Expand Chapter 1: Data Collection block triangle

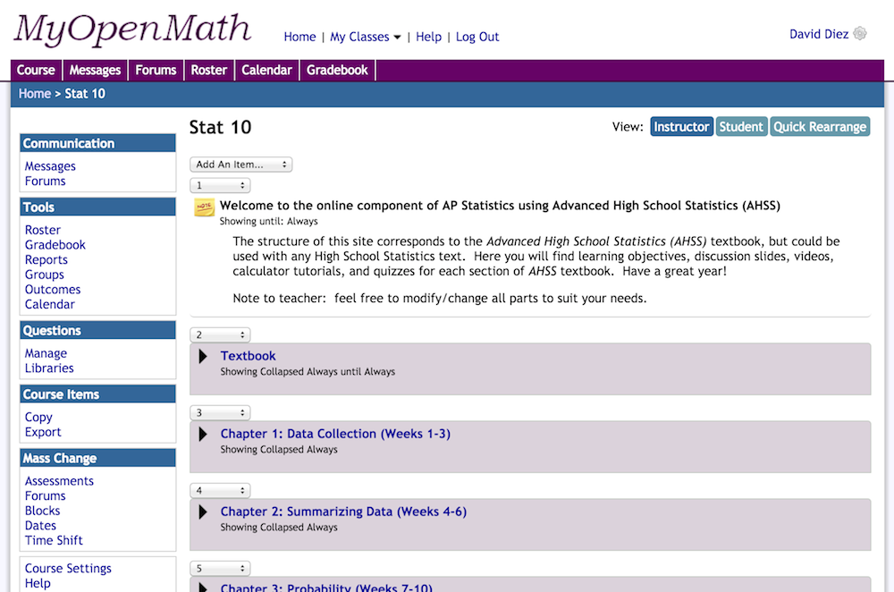click(x=202, y=435)
